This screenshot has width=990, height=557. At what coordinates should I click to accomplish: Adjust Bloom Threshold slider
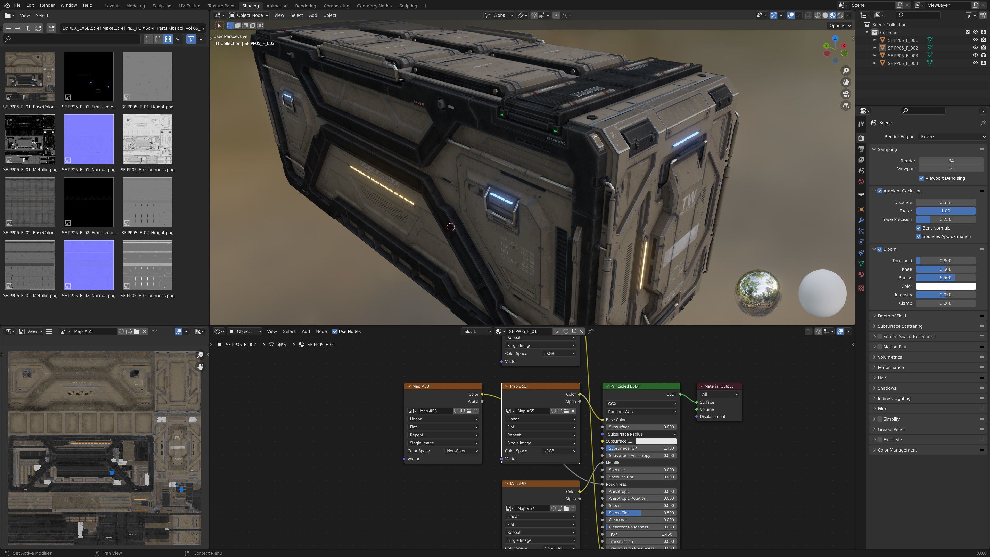[945, 261]
